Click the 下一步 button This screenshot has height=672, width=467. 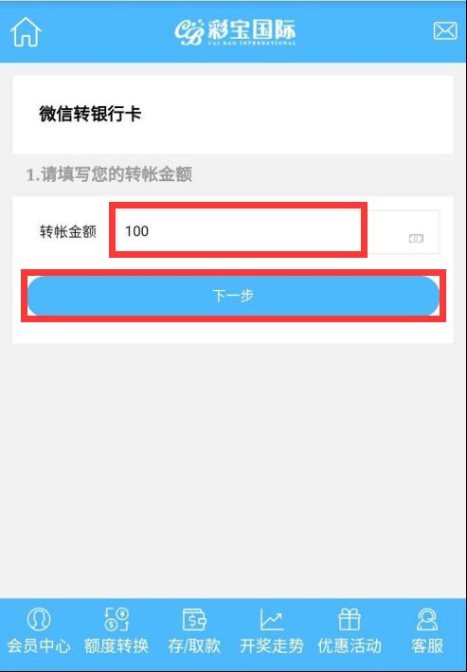(x=233, y=296)
